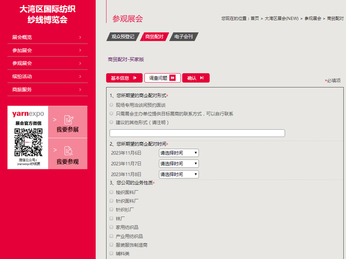Open time dropdown for 2023年11月6日
Screen dimensions: 346x259
tap(179, 153)
